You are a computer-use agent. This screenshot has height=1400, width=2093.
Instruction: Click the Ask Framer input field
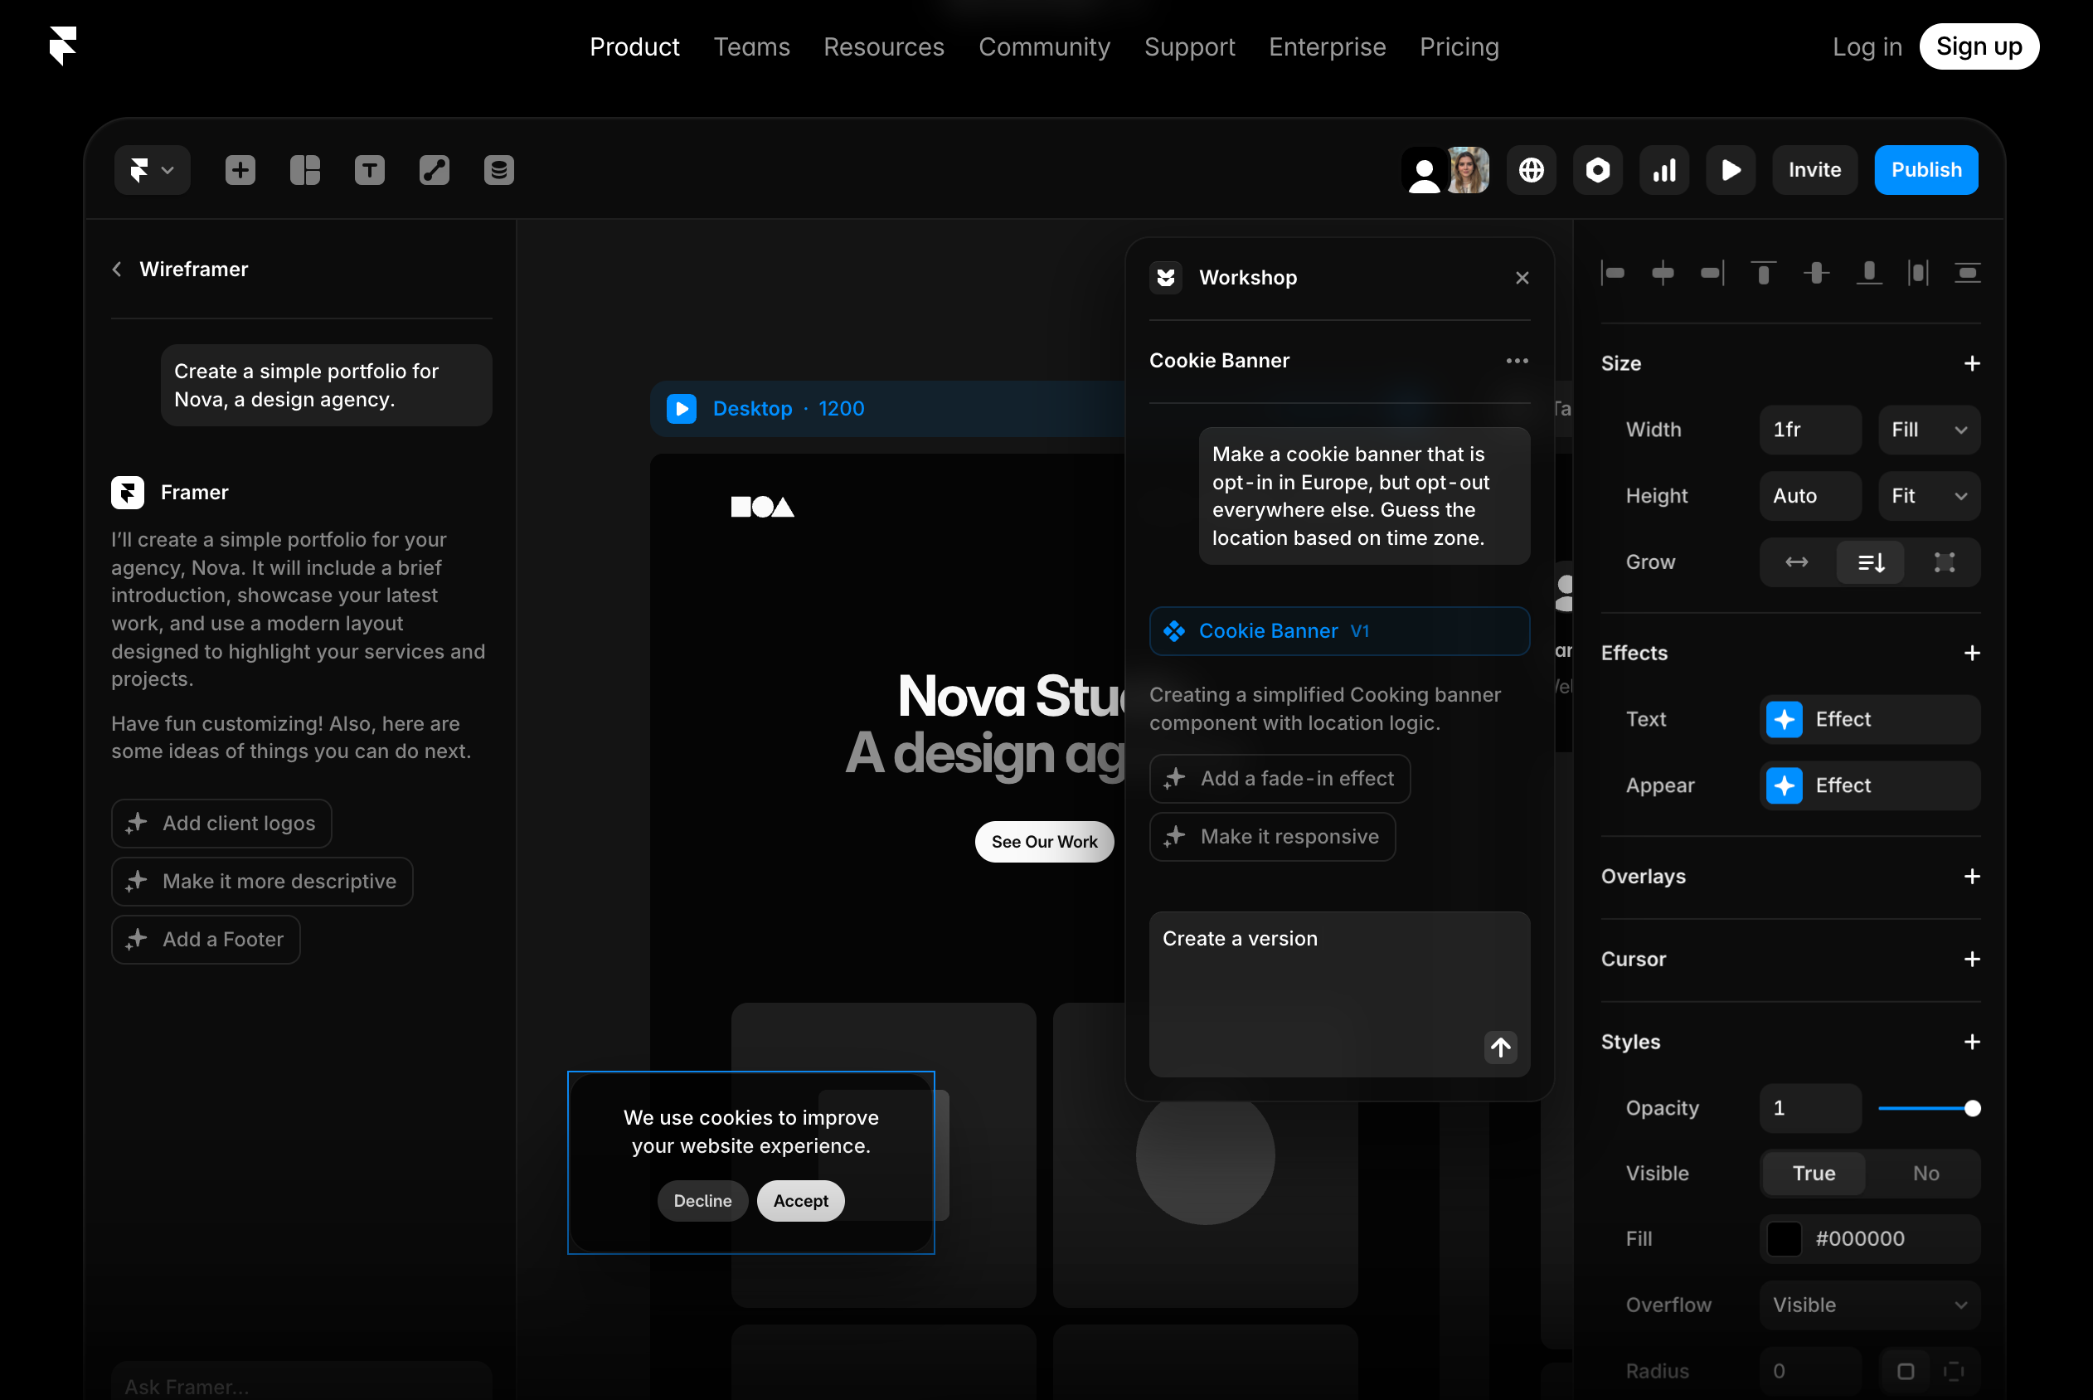point(301,1385)
